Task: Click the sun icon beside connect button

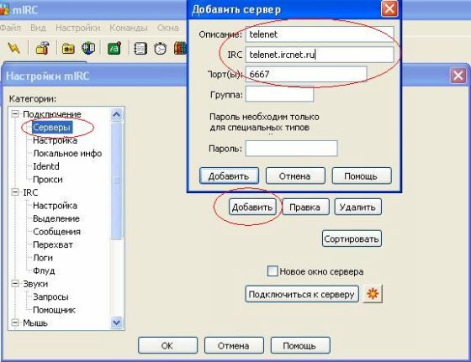Action: click(373, 294)
